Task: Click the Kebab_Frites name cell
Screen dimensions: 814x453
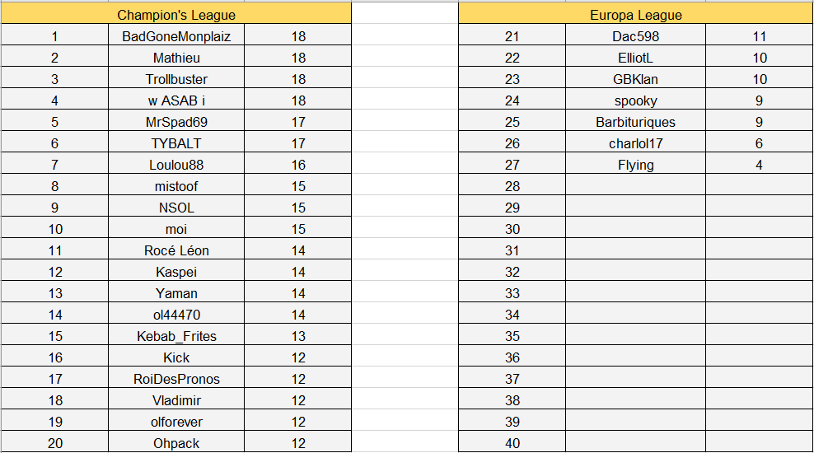Action: pos(176,336)
